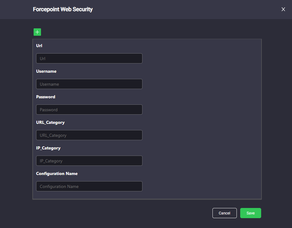Click the bold Configuration Name label
The image size is (292, 228).
click(57, 174)
